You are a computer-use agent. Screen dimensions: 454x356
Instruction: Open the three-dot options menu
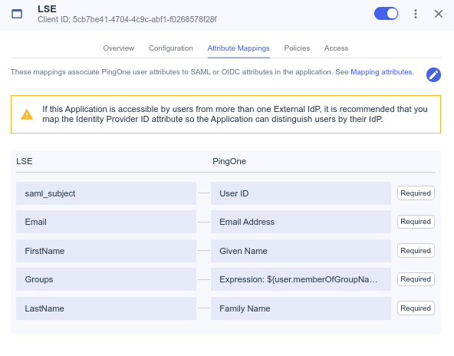tap(416, 14)
